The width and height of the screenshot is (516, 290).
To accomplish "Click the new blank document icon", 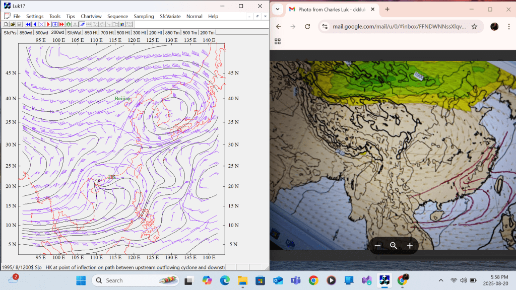I will 6,24.
